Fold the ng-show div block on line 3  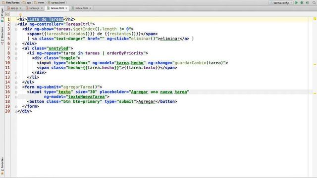coord(16,30)
